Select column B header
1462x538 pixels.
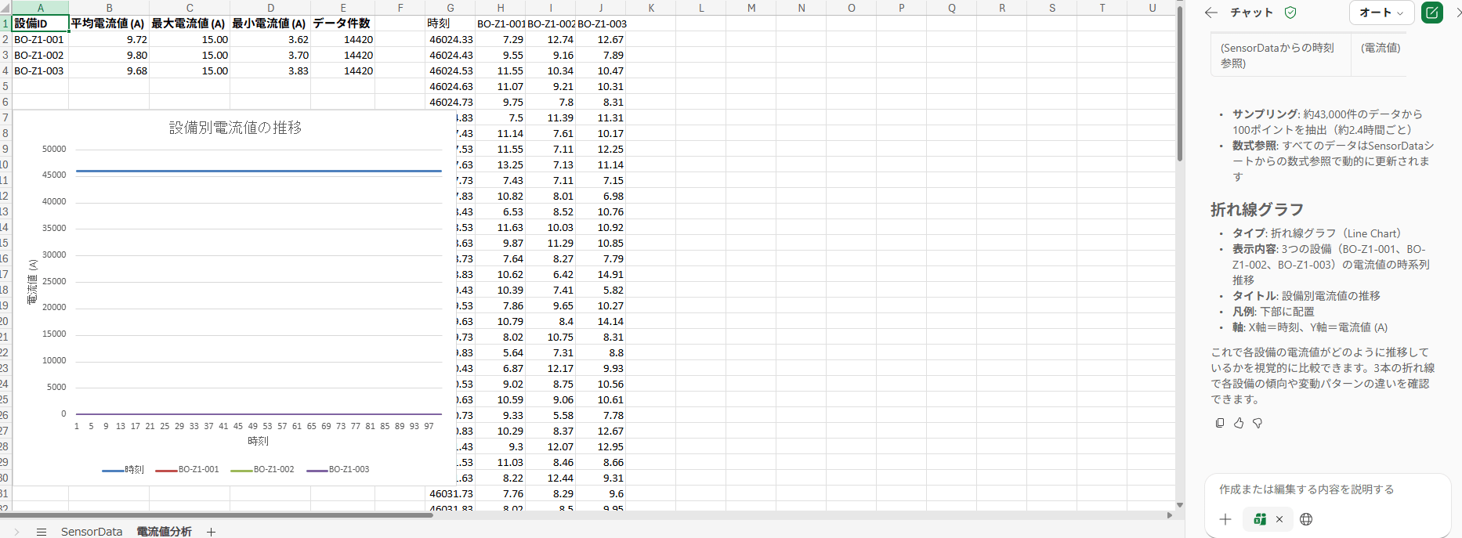click(109, 8)
